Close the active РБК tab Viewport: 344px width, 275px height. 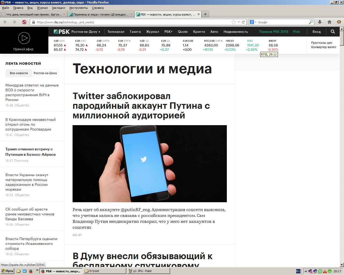click(198, 14)
